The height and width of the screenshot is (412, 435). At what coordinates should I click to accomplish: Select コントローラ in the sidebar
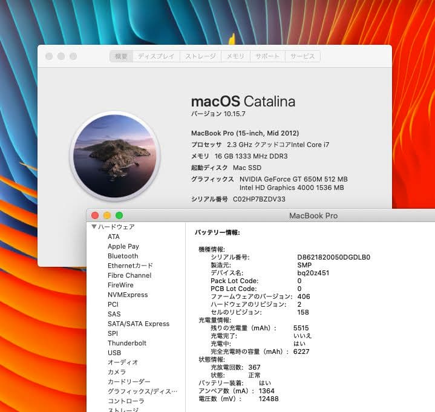tap(126, 401)
